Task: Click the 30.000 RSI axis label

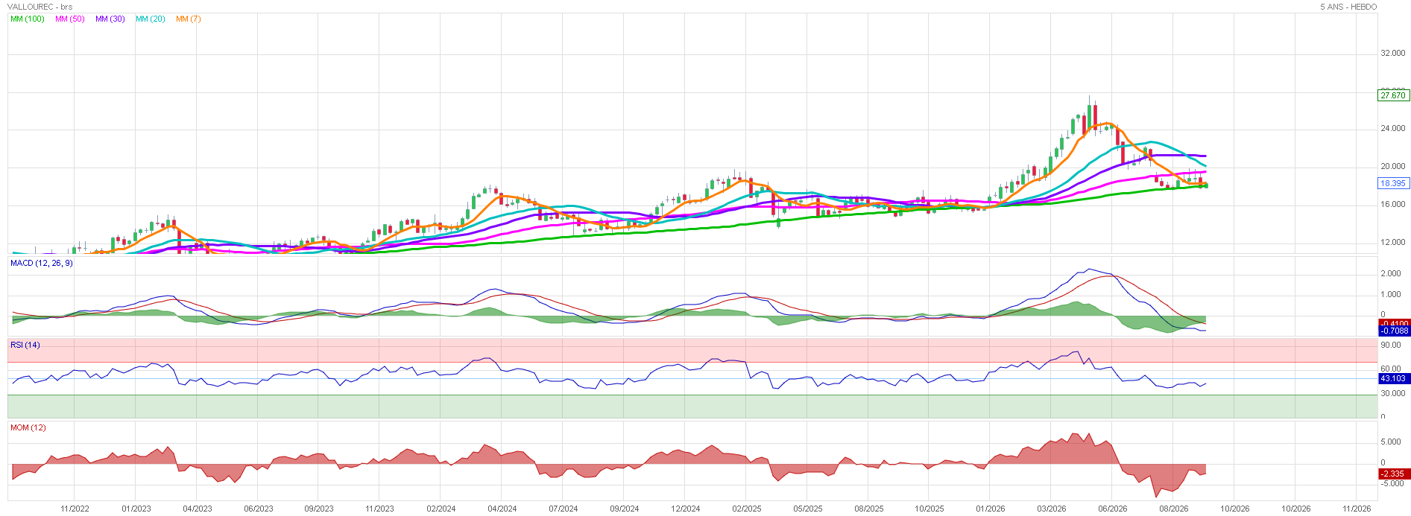Action: pos(1392,394)
